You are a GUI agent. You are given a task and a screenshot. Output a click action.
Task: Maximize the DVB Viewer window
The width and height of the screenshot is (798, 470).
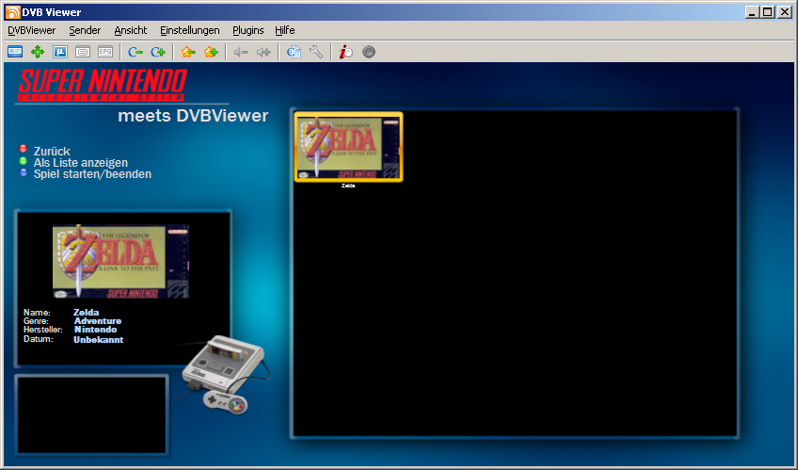pyautogui.click(x=768, y=12)
